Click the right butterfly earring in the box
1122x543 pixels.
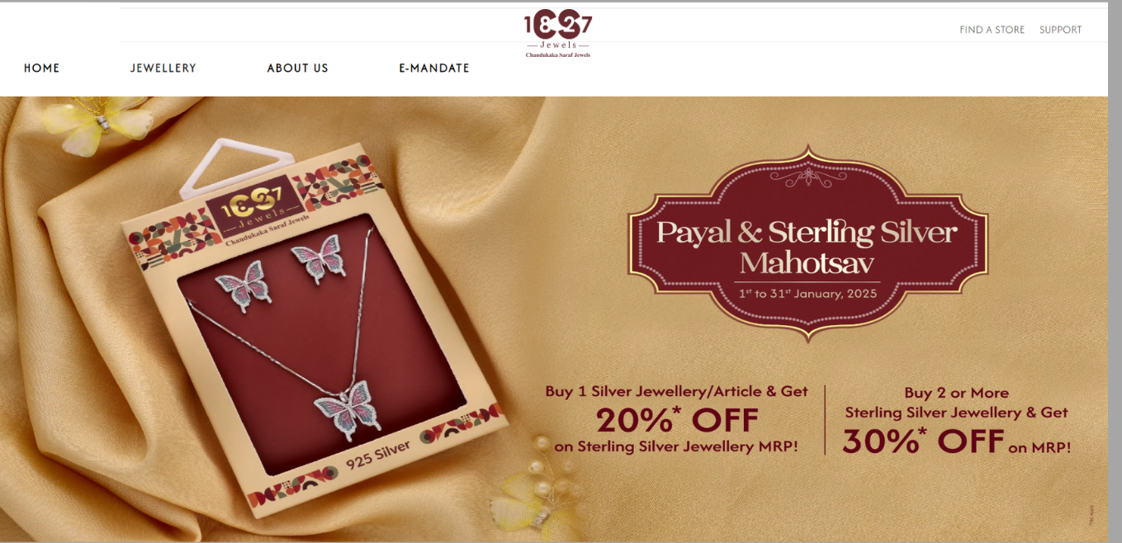tap(318, 258)
